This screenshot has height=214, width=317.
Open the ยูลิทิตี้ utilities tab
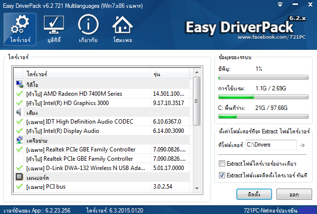pyautogui.click(x=54, y=29)
